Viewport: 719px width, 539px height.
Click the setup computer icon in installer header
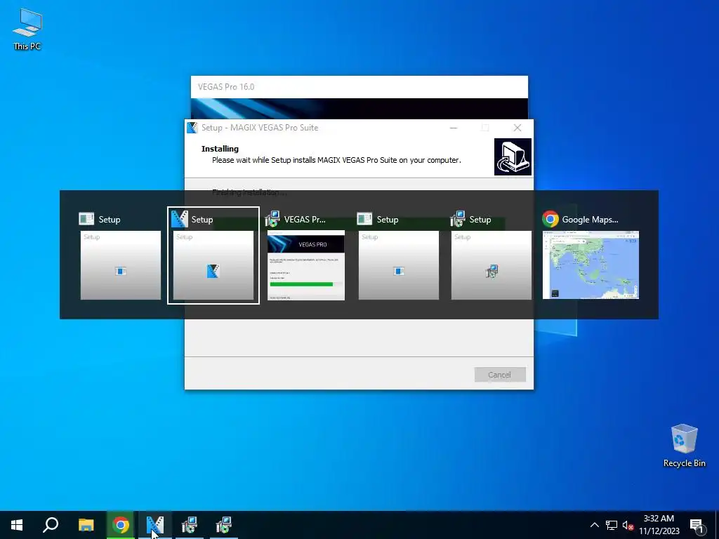pos(513,157)
